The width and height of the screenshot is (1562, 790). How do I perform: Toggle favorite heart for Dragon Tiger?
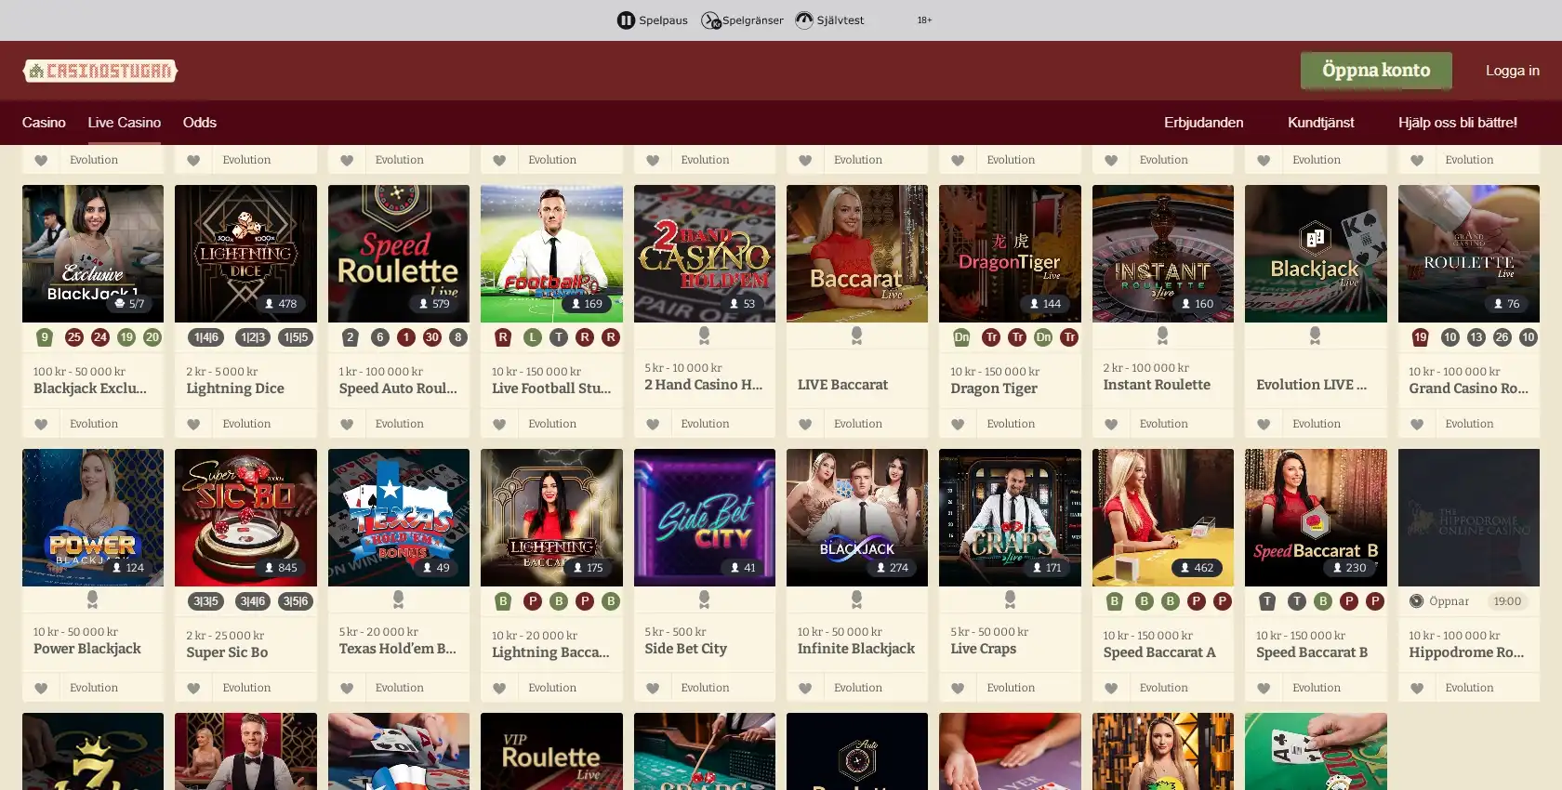pos(958,424)
